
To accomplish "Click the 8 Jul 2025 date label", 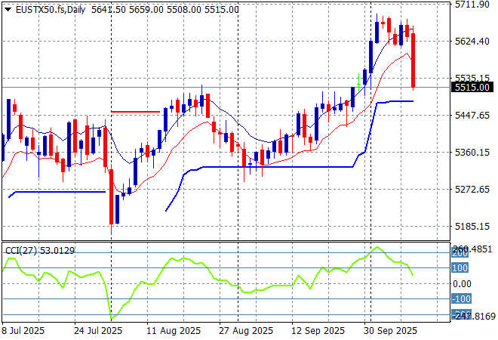I will pos(23,331).
